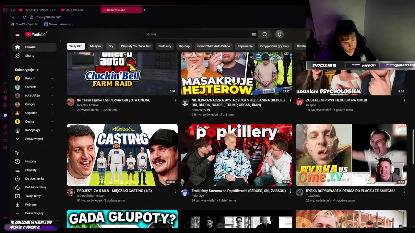Reload the page in Opera

coord(25,17)
